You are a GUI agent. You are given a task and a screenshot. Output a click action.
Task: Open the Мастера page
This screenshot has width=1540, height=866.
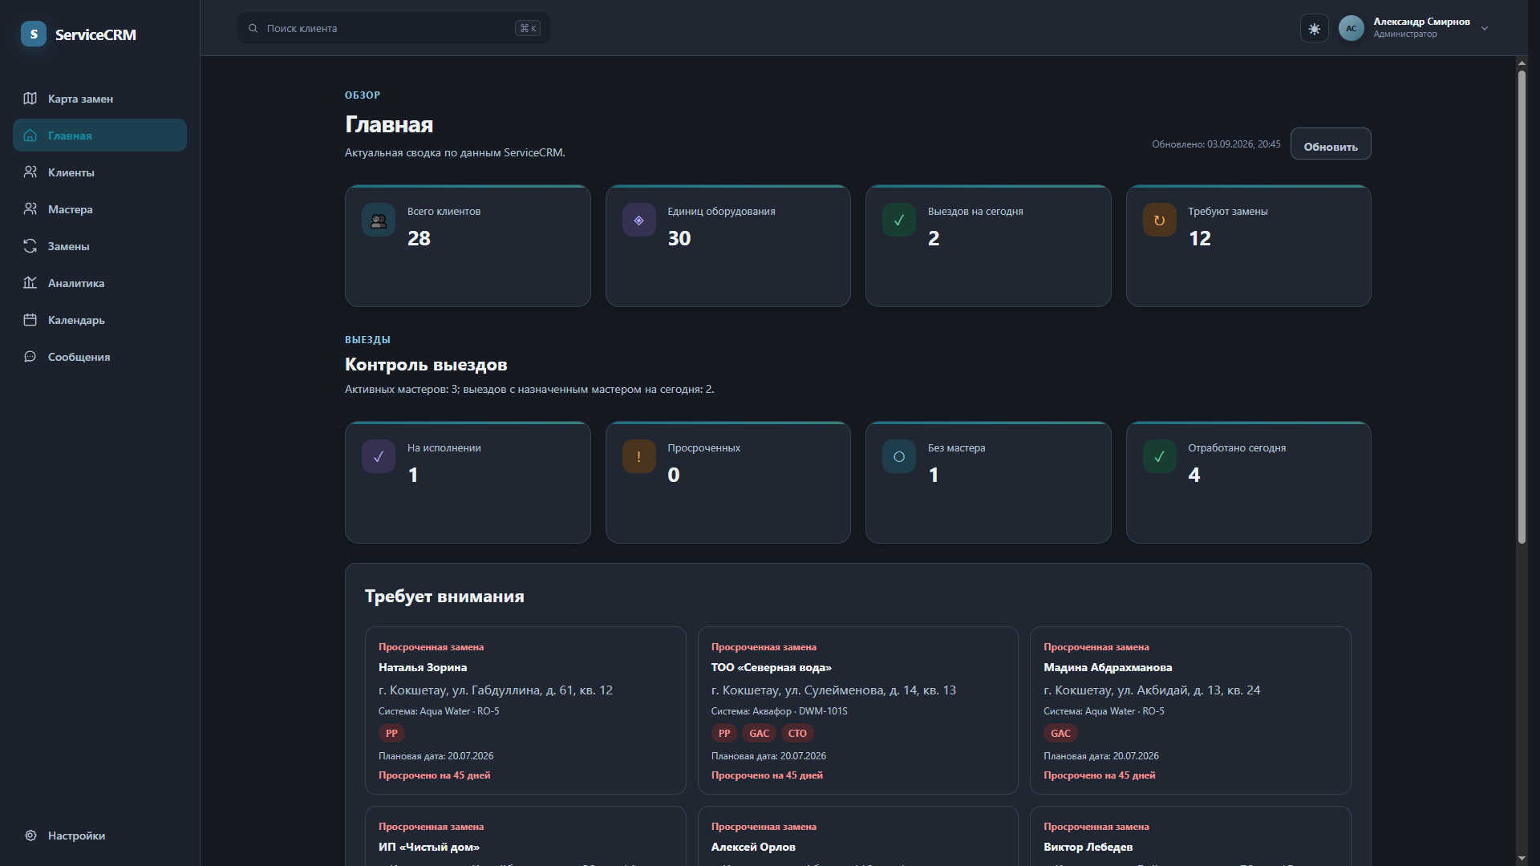click(99, 209)
